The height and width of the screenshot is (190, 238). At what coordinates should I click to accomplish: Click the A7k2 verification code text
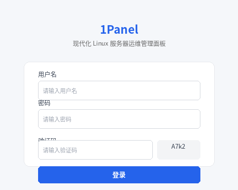(x=178, y=146)
